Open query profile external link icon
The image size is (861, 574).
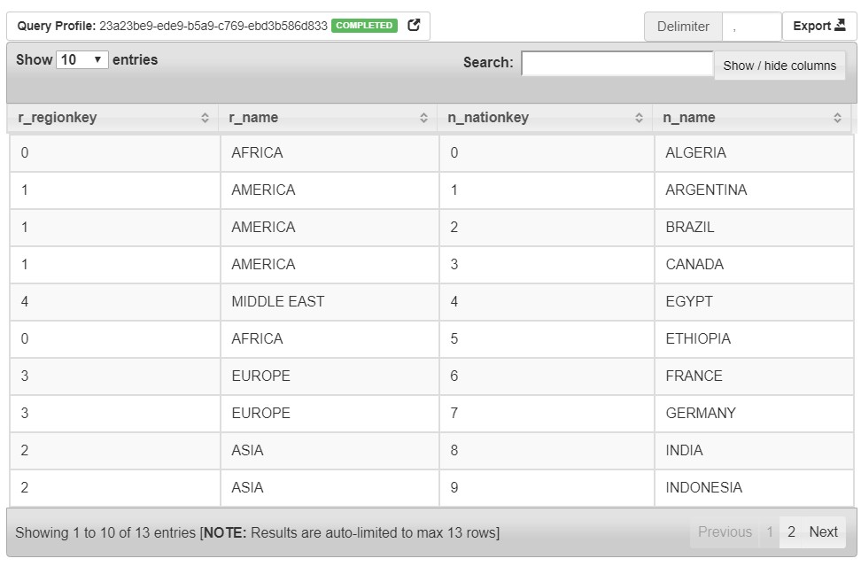pos(414,26)
